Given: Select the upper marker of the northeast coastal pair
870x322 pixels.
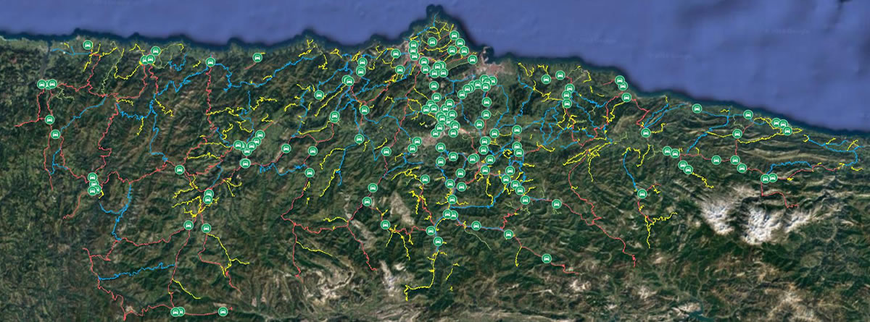Looking at the screenshot, I should (x=619, y=80).
